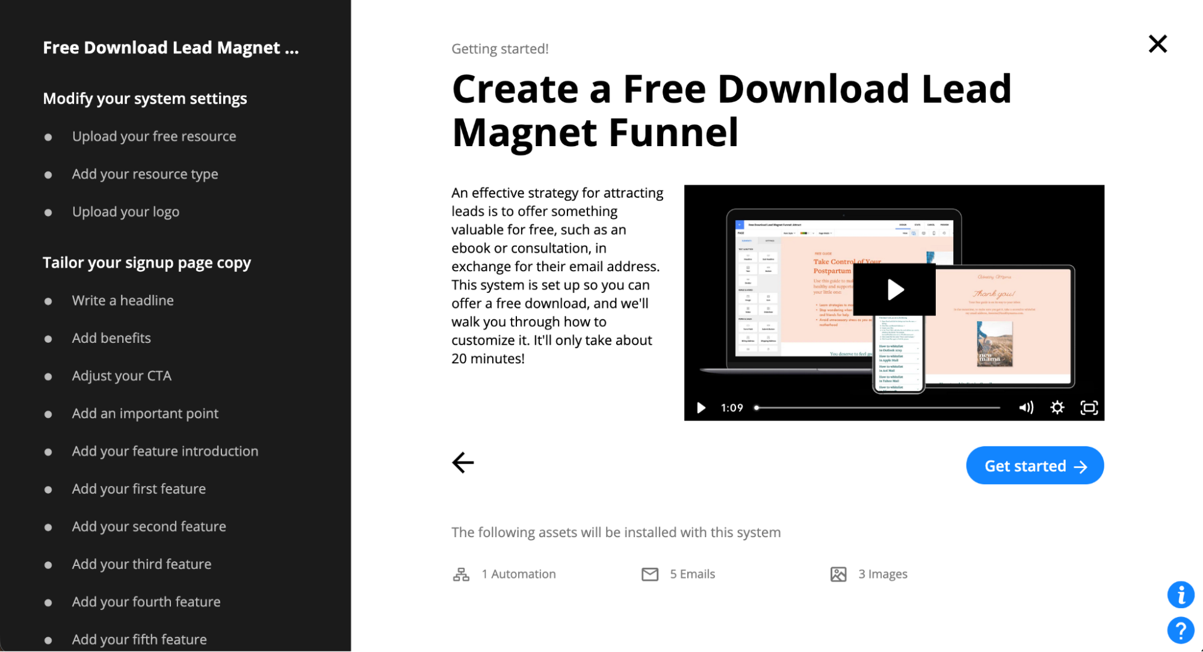Select 'Upload your logo' step

[126, 212]
